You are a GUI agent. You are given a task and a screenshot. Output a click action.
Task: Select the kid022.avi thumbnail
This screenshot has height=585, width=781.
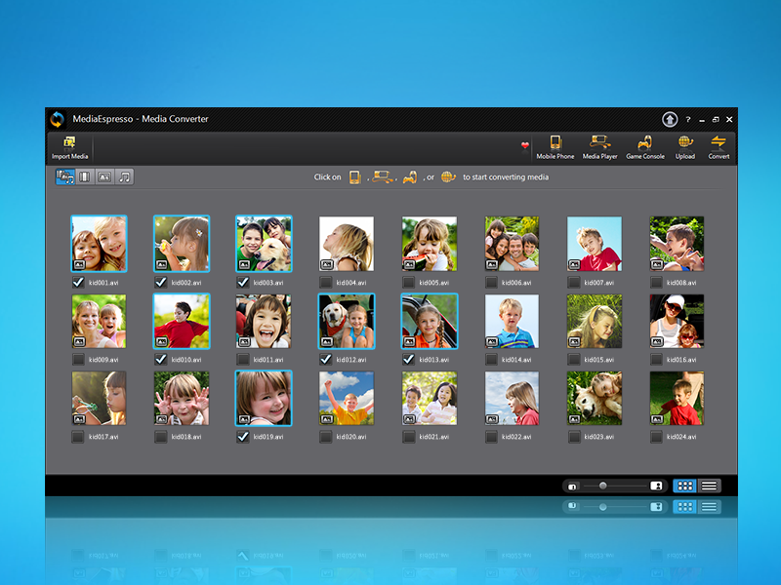tap(512, 398)
